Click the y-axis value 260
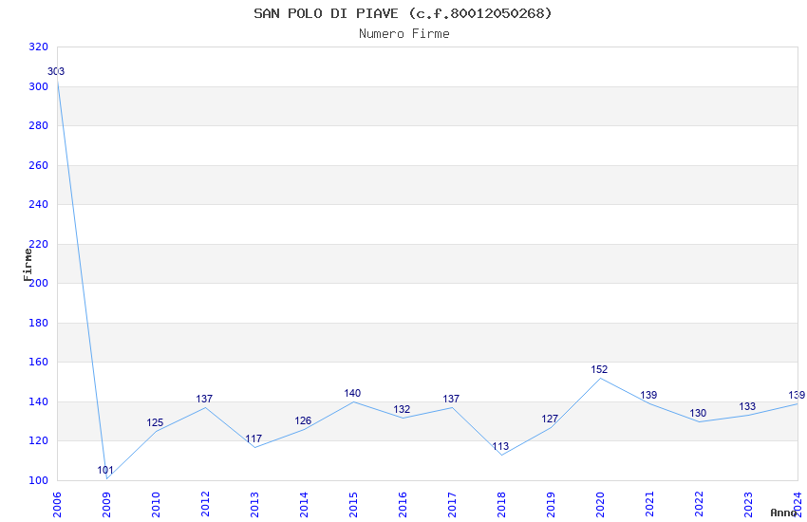Viewport: 807px width, 522px height. [x=39, y=165]
